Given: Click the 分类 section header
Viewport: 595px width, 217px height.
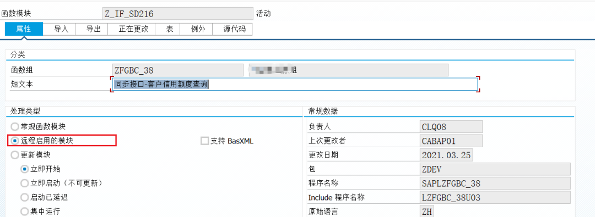Looking at the screenshot, I should [x=18, y=54].
